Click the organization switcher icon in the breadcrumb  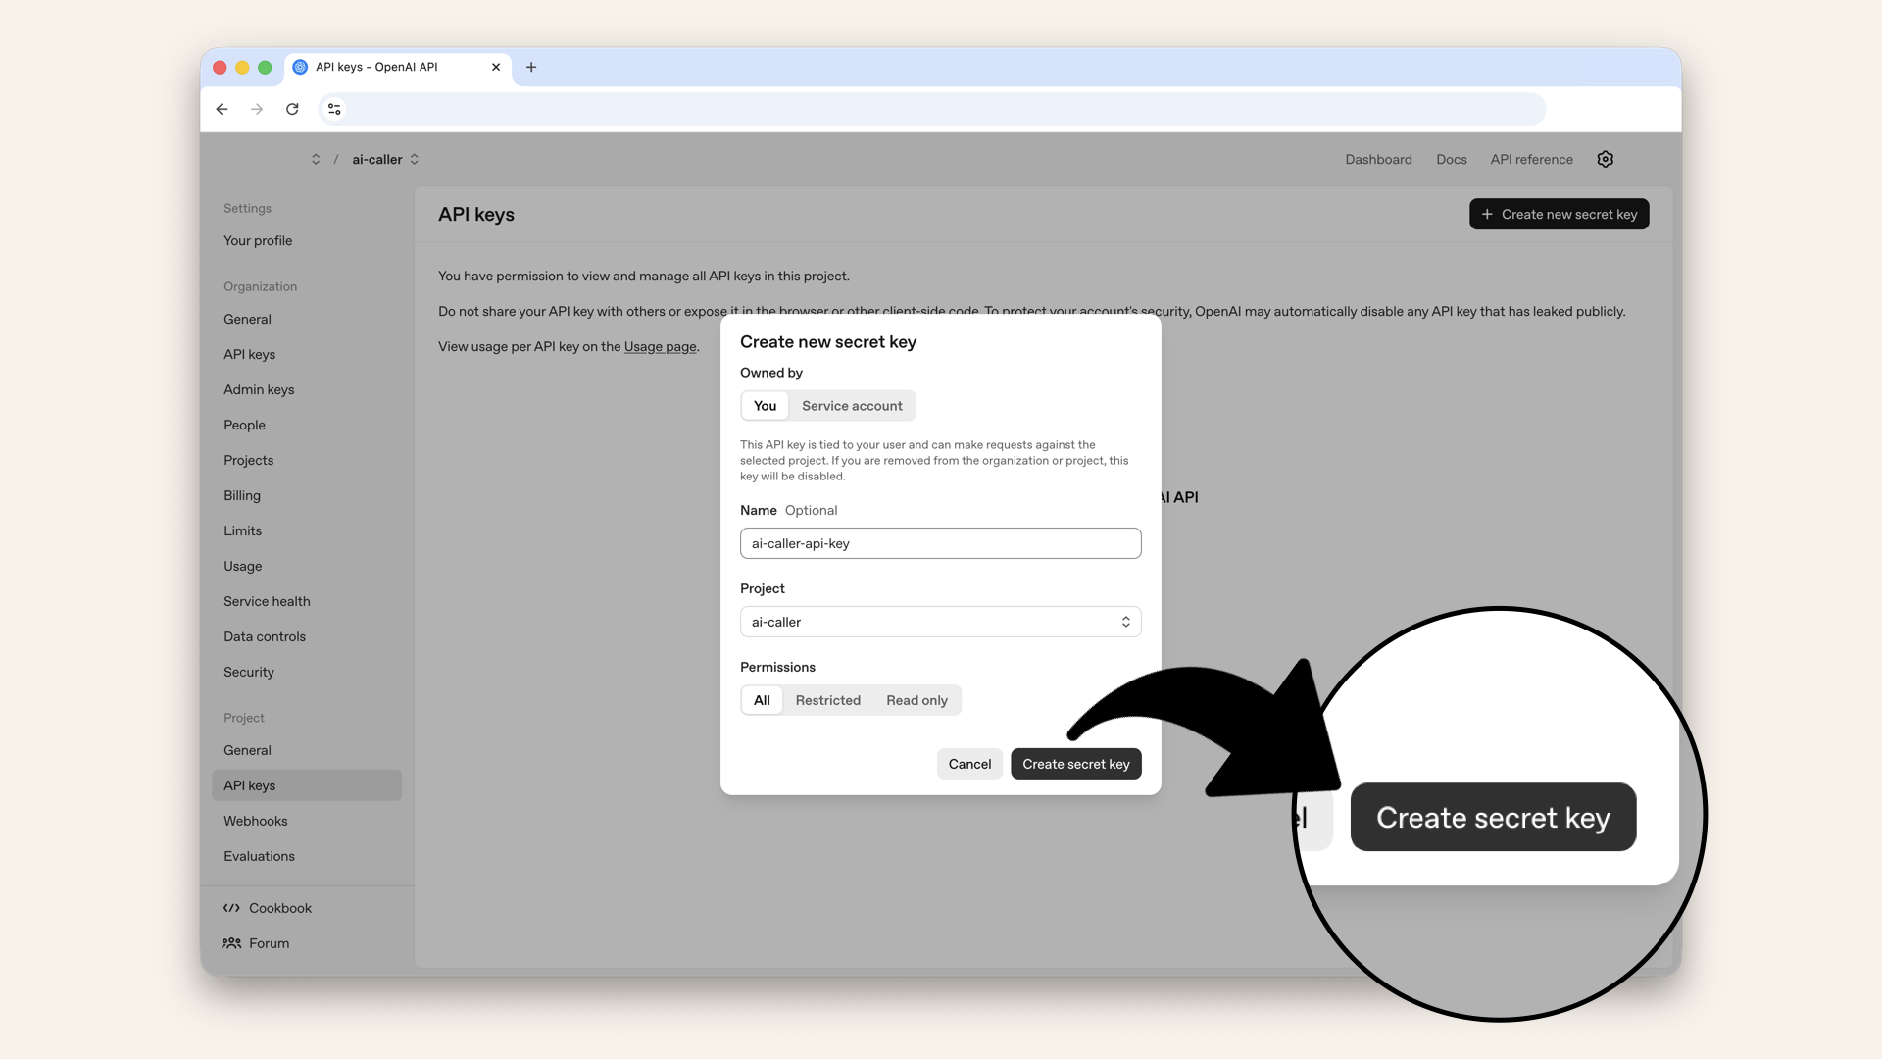coord(316,159)
